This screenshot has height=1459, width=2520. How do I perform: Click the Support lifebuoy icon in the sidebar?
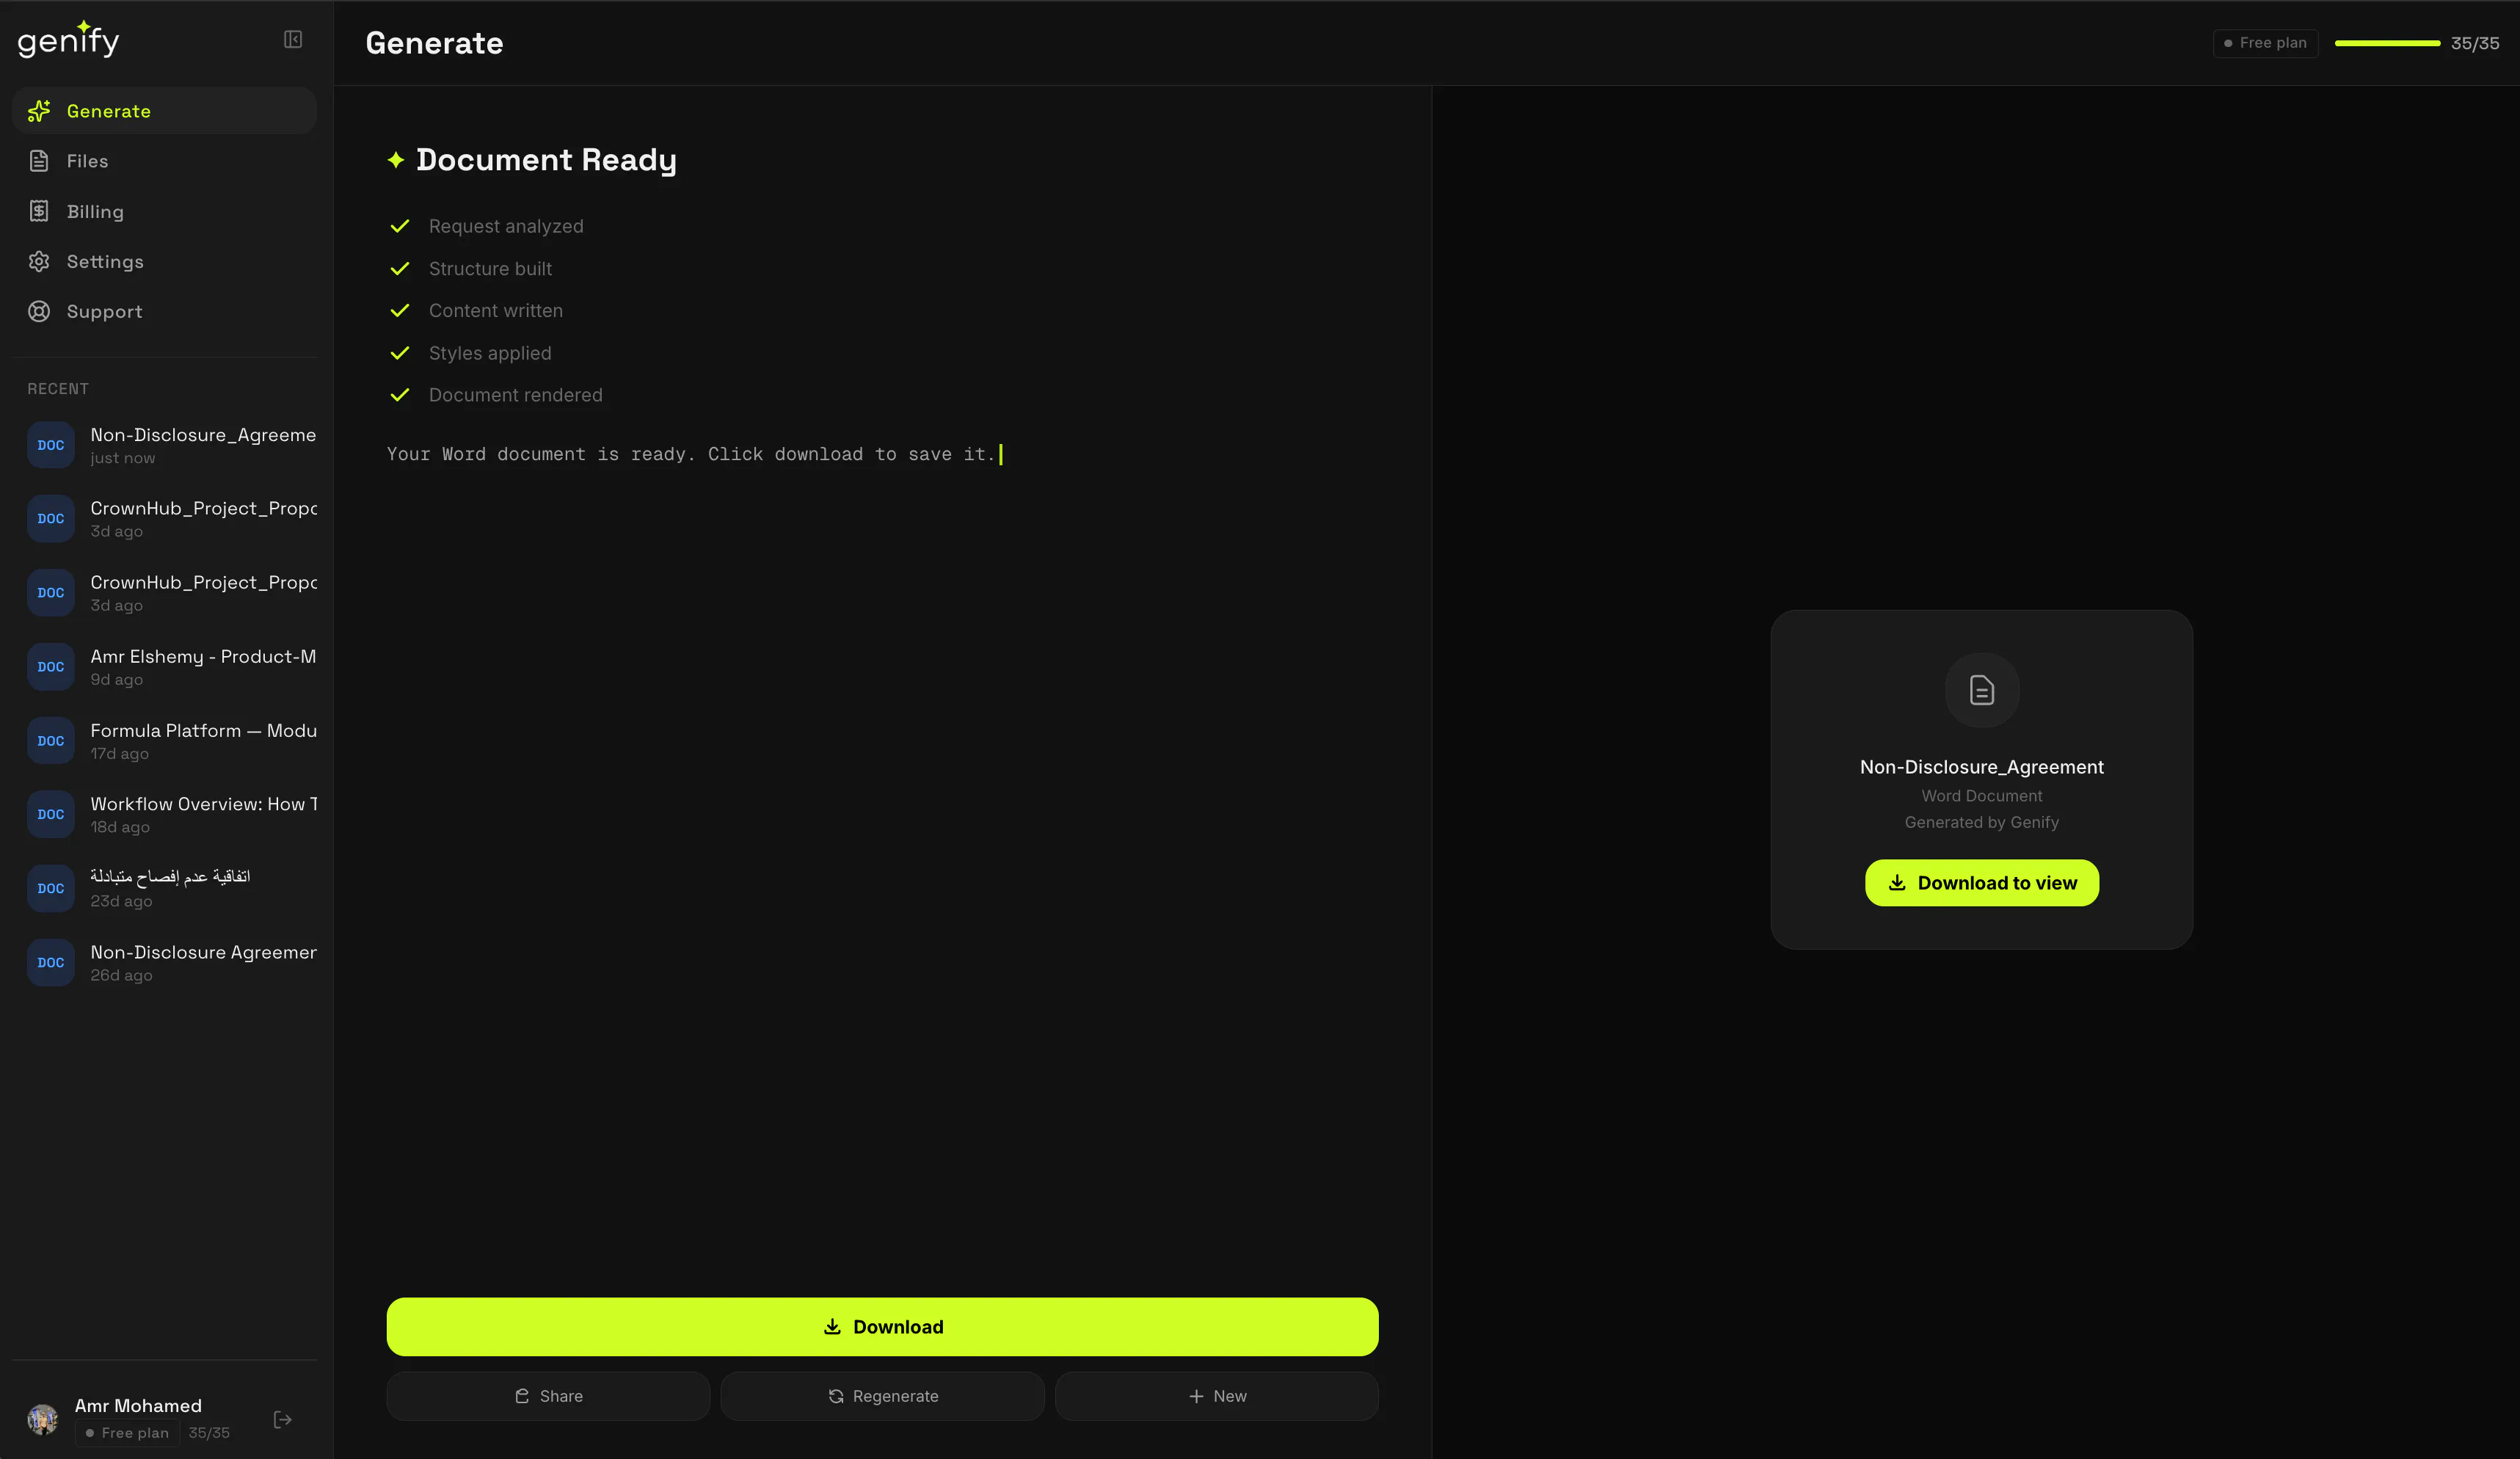[39, 311]
